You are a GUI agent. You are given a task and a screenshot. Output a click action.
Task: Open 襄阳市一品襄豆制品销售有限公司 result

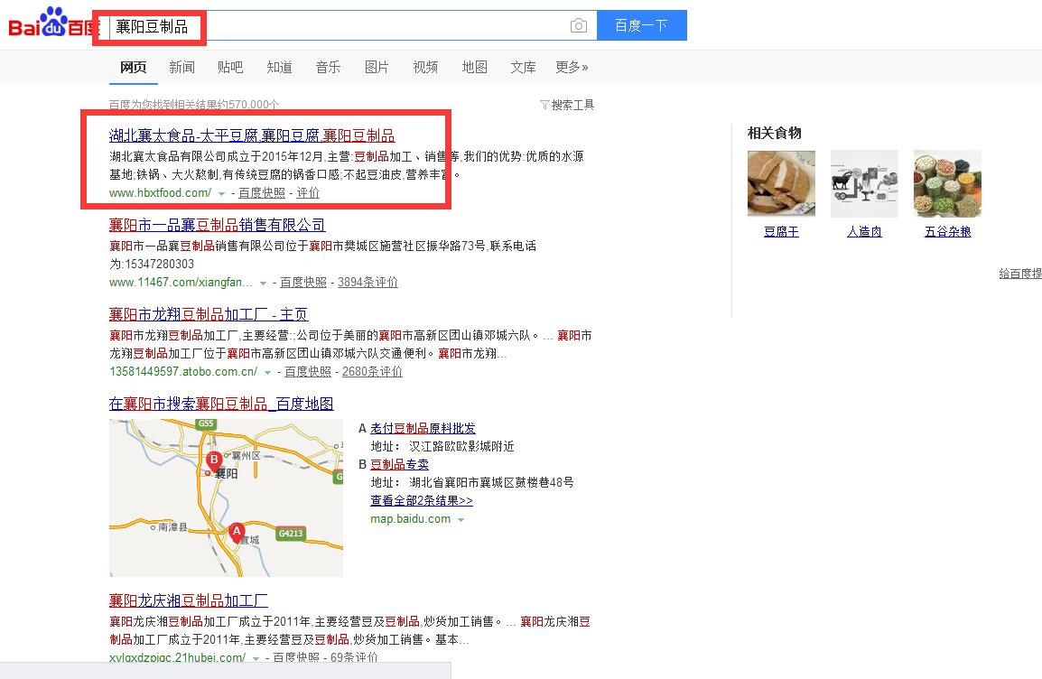coord(218,225)
